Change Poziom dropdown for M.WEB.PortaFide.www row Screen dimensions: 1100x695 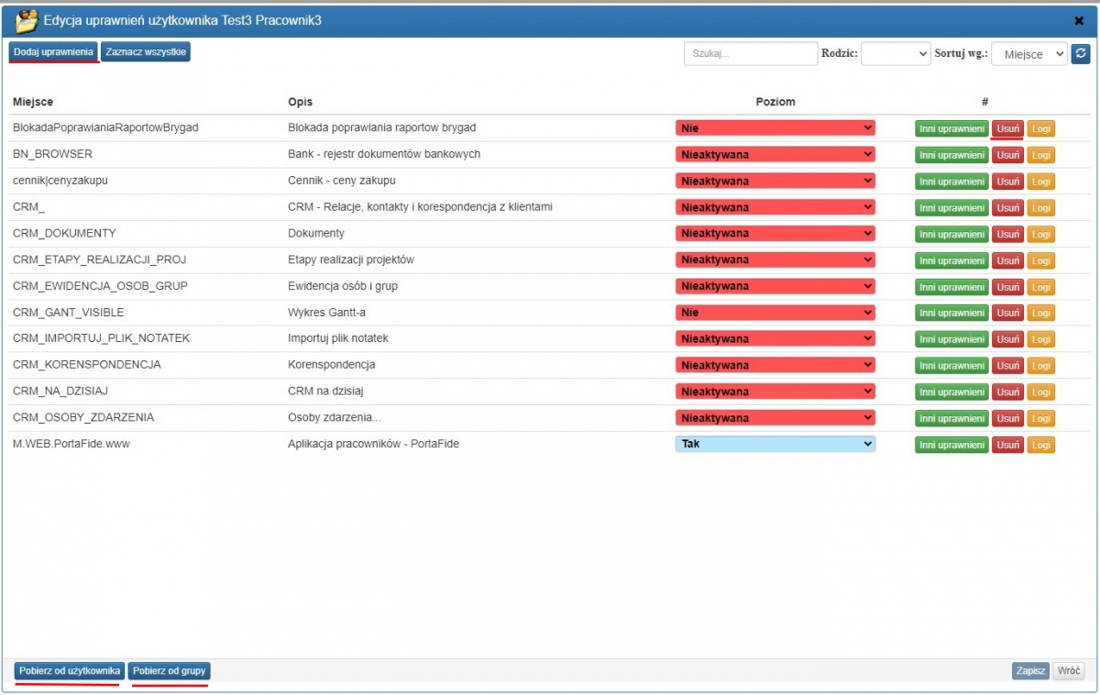[x=775, y=444]
